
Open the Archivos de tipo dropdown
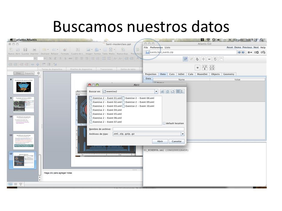pos(183,134)
